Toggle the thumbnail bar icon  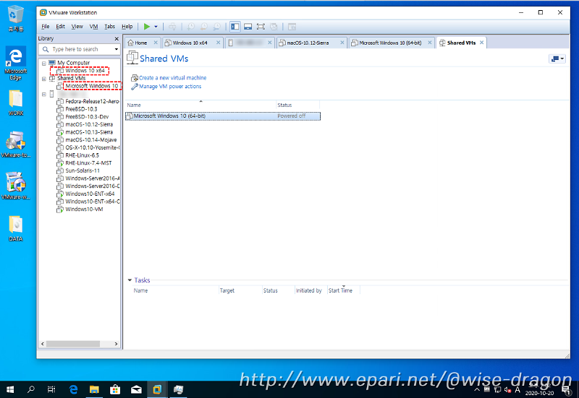tap(248, 27)
